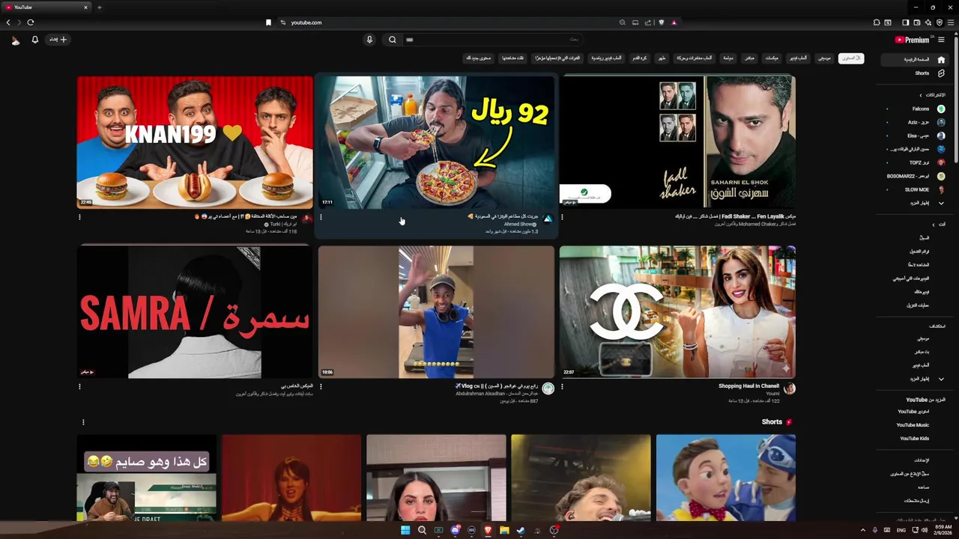This screenshot has width=959, height=539.
Task: Open the hamburger guide menu icon
Action: pos(942,40)
